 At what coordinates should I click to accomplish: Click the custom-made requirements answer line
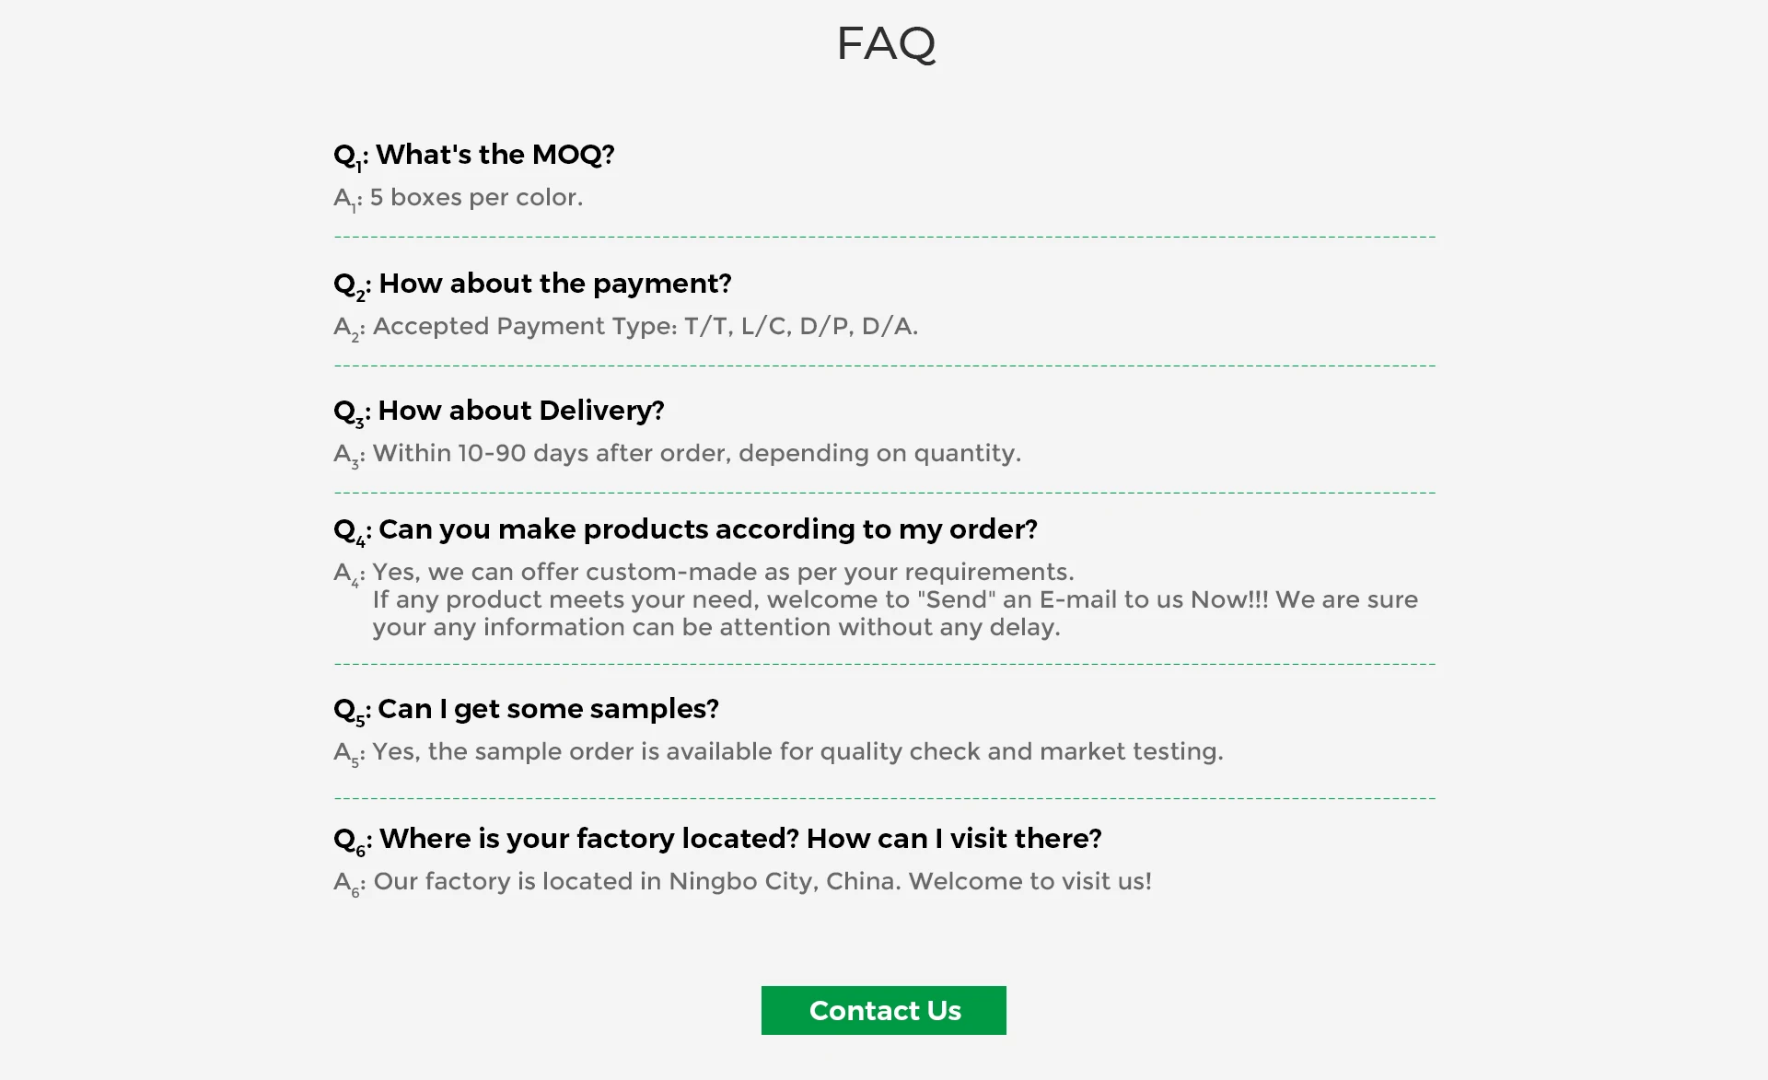(704, 573)
